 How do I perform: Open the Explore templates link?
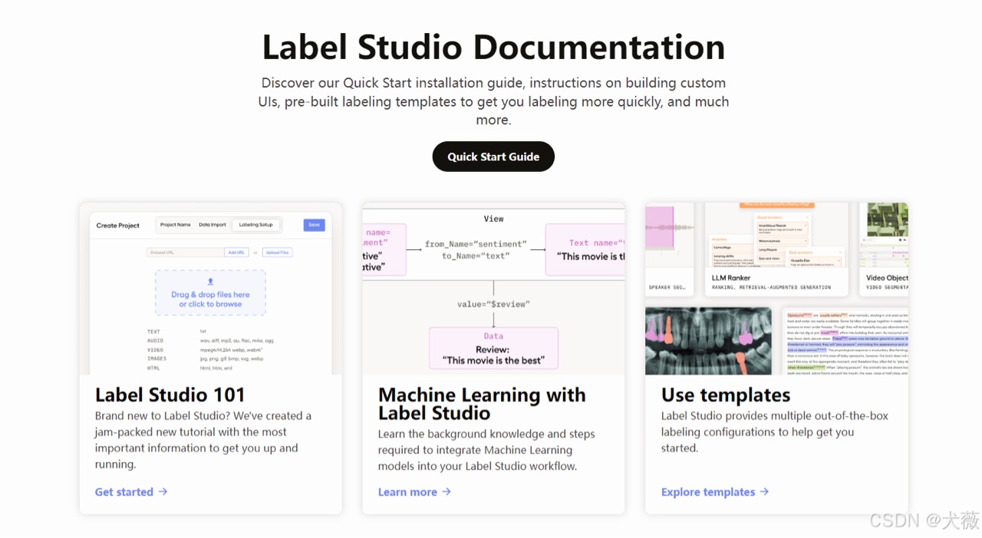[715, 492]
